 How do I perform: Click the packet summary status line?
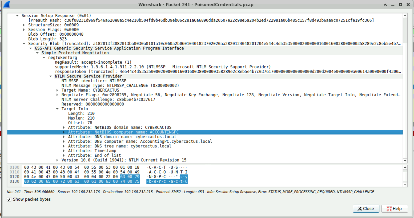pyautogui.click(x=190, y=192)
